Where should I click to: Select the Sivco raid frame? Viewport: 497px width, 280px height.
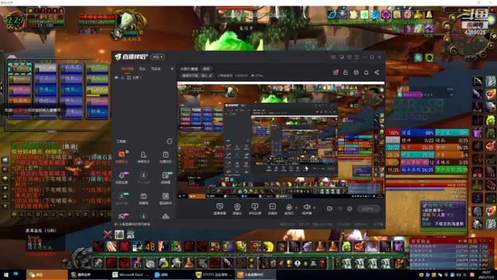pos(20,78)
